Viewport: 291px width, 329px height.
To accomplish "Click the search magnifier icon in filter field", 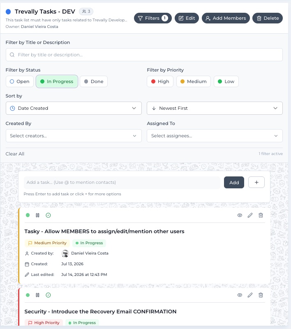I will point(12,55).
